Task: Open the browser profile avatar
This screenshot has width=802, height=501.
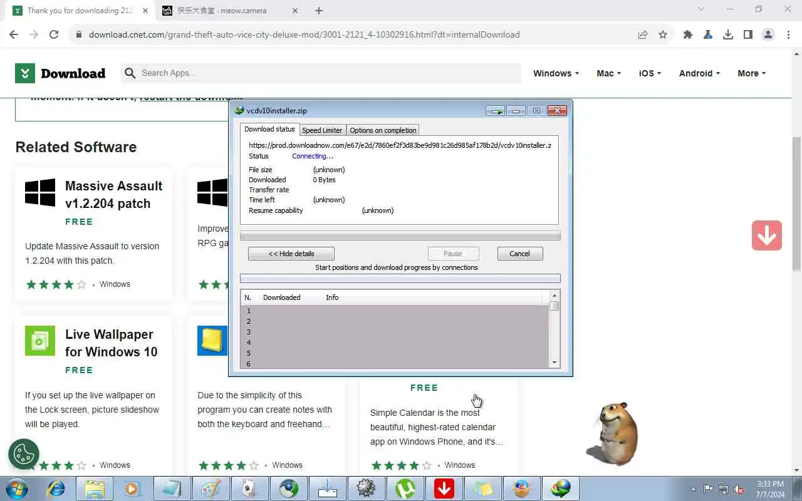Action: tap(768, 34)
